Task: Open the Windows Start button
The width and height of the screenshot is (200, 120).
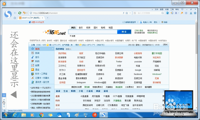Action: pos(6,115)
